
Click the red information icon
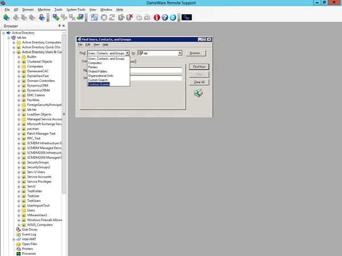click(x=157, y=18)
